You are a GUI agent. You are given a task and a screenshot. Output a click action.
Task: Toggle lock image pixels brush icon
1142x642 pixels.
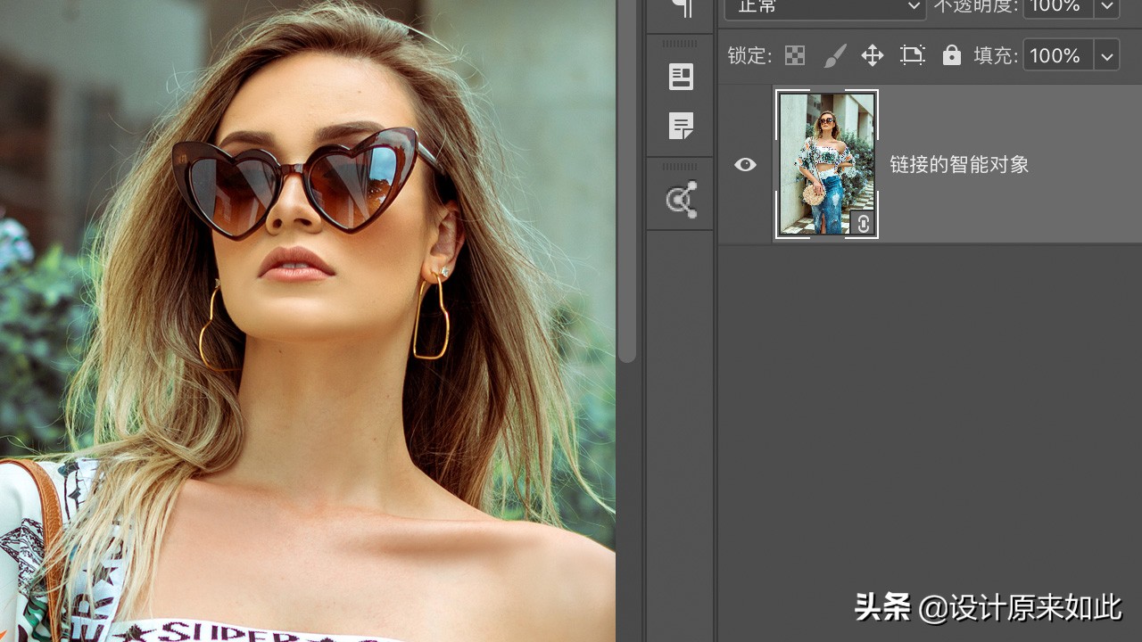[x=834, y=56]
